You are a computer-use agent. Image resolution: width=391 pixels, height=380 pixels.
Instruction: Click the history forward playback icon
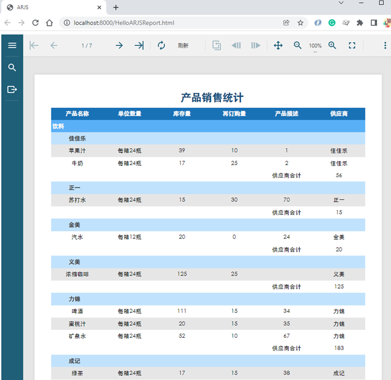coord(255,46)
